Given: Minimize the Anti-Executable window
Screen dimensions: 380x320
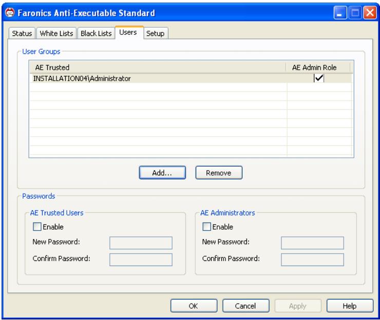Looking at the screenshot, I should tap(340, 12).
